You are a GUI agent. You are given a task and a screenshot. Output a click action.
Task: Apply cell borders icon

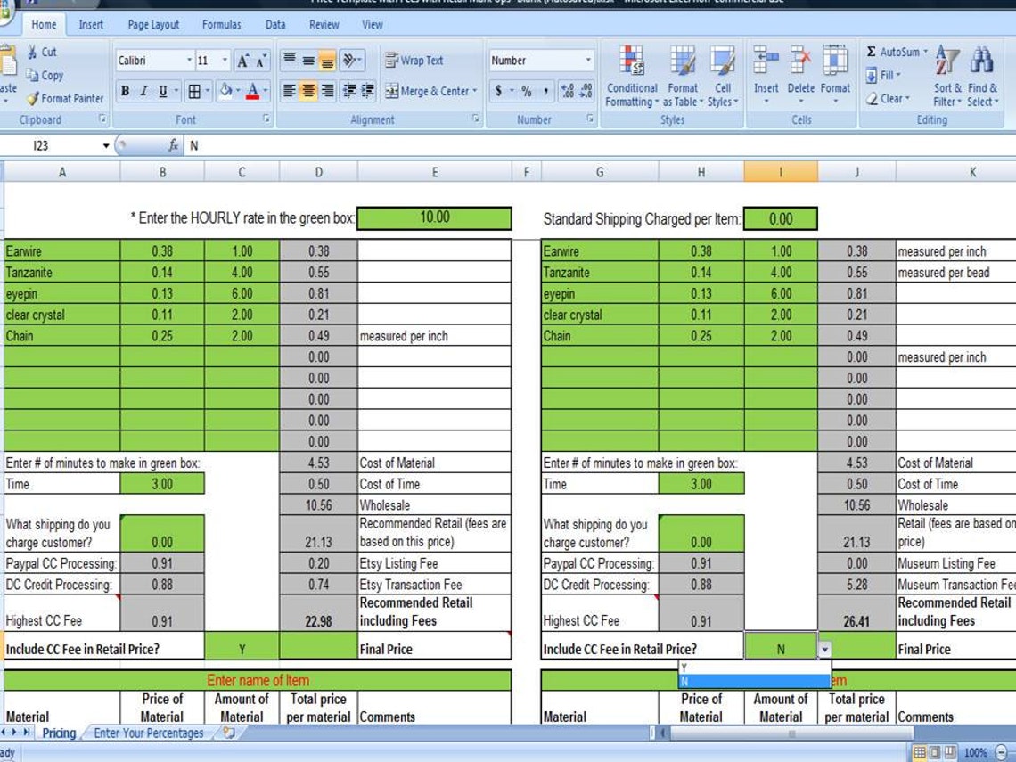[193, 92]
